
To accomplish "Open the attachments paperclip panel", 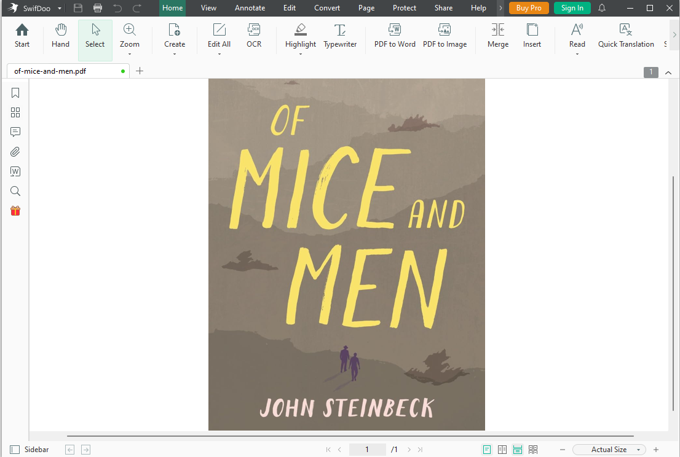I will point(15,152).
